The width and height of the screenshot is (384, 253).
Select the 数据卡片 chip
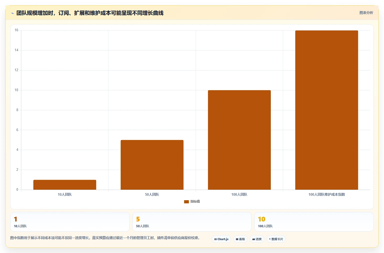point(276,239)
